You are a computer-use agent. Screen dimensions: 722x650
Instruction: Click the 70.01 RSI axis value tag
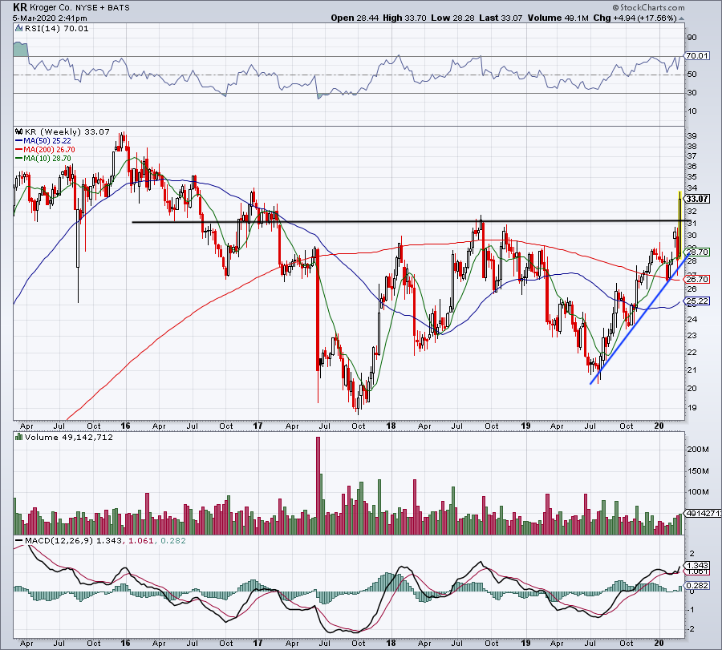click(x=697, y=55)
